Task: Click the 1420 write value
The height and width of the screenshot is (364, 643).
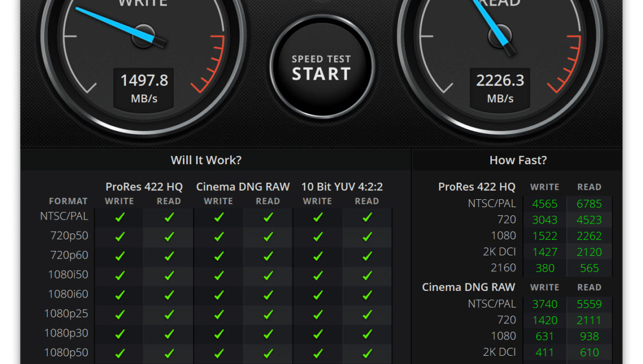Action: (x=545, y=320)
